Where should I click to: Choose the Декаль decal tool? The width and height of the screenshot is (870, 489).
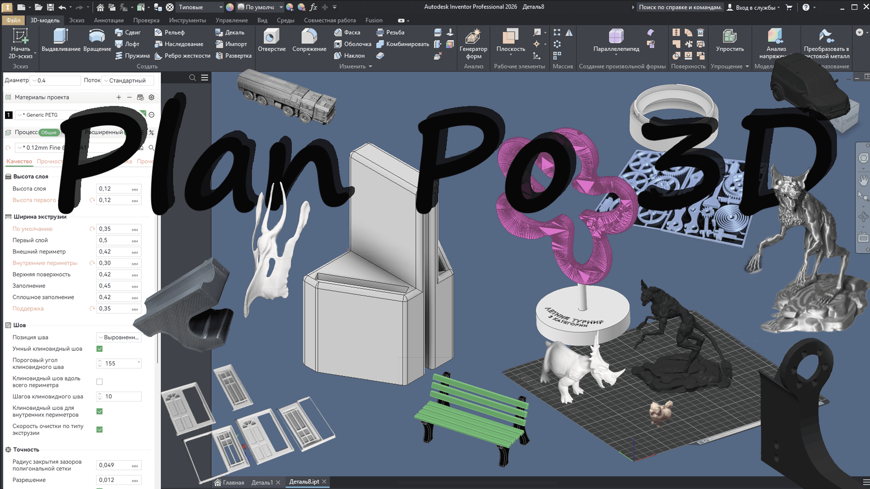coord(230,33)
